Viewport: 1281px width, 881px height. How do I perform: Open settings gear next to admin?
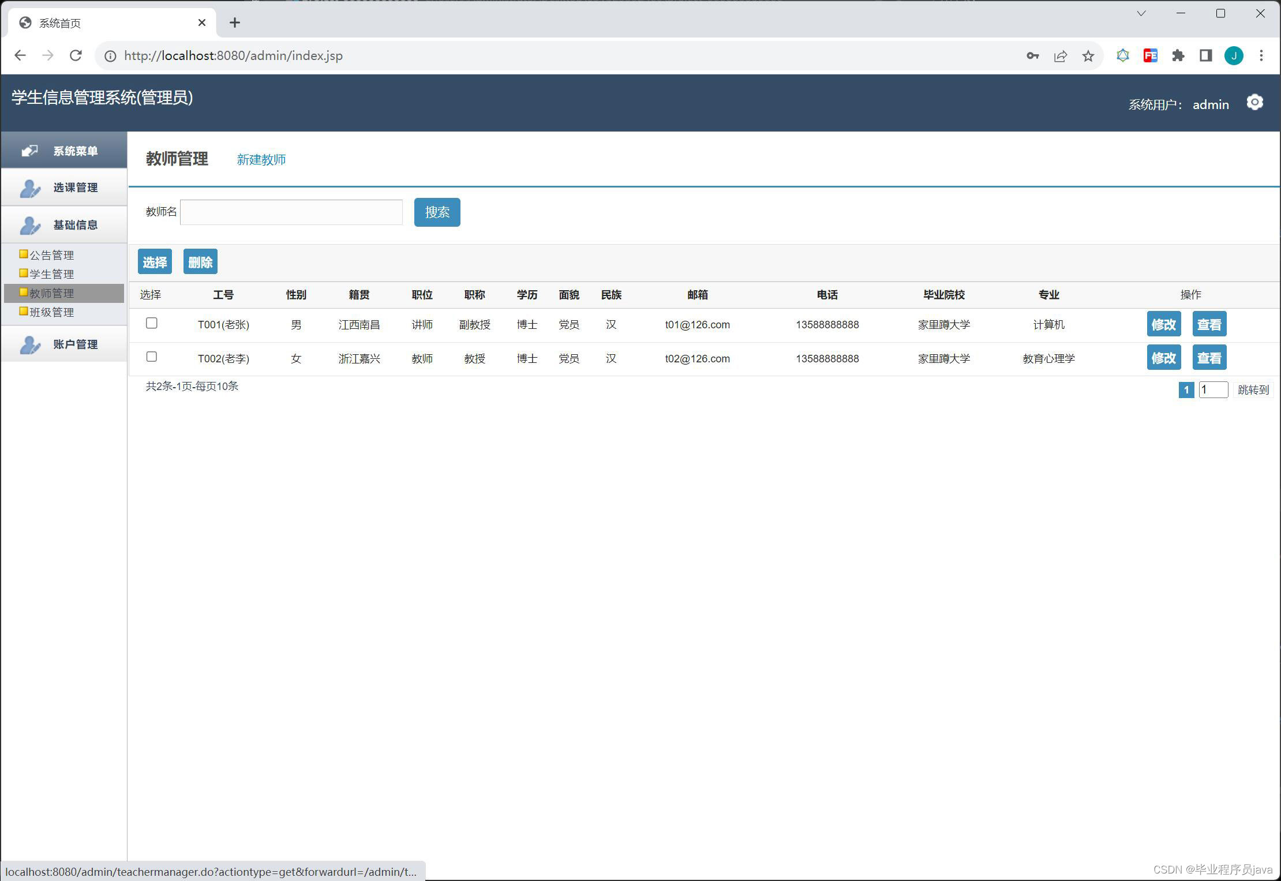coord(1254,103)
